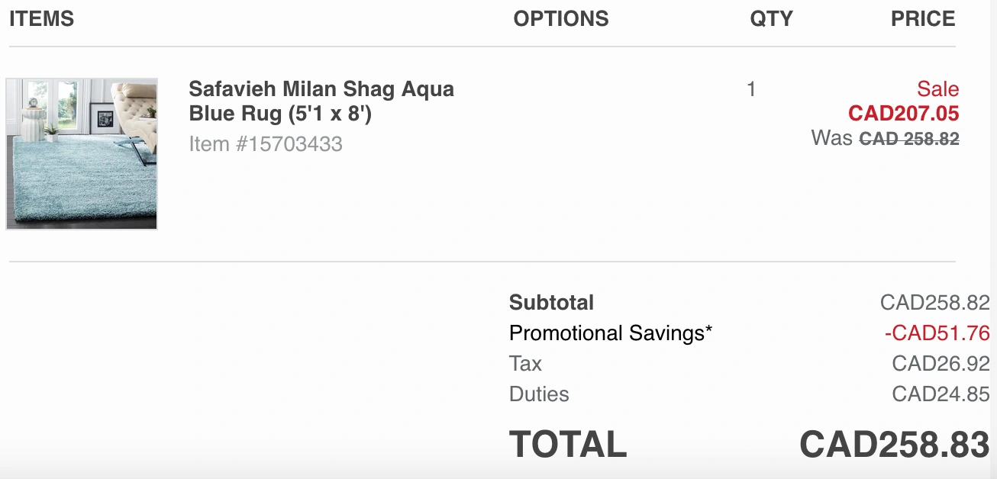The width and height of the screenshot is (997, 479).
Task: Click the Duties label
Action: pyautogui.click(x=539, y=394)
